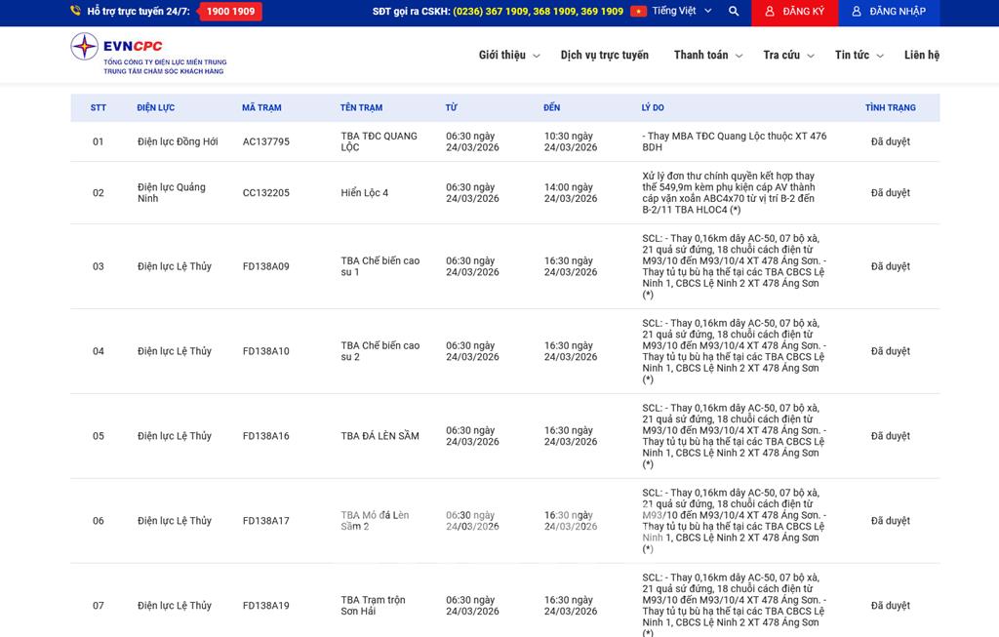Click the EVNCPC logo
Image resolution: width=999 pixels, height=637 pixels.
146,54
